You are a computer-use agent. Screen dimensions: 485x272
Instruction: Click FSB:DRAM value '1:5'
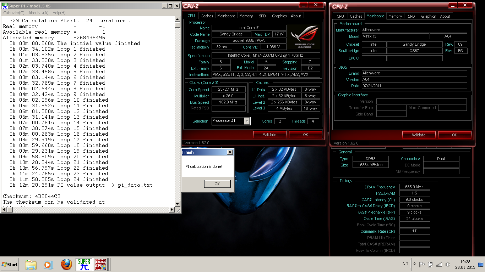(415, 193)
